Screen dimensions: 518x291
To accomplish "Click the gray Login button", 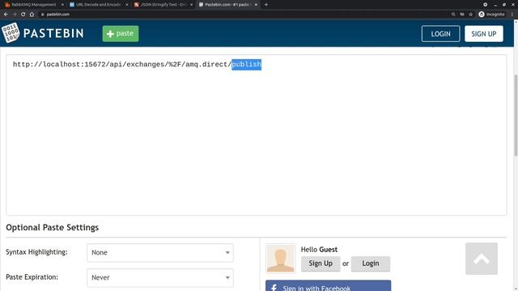I will [371, 264].
